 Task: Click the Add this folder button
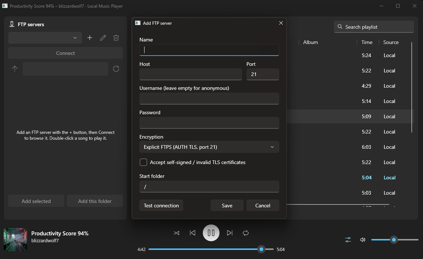(x=95, y=201)
